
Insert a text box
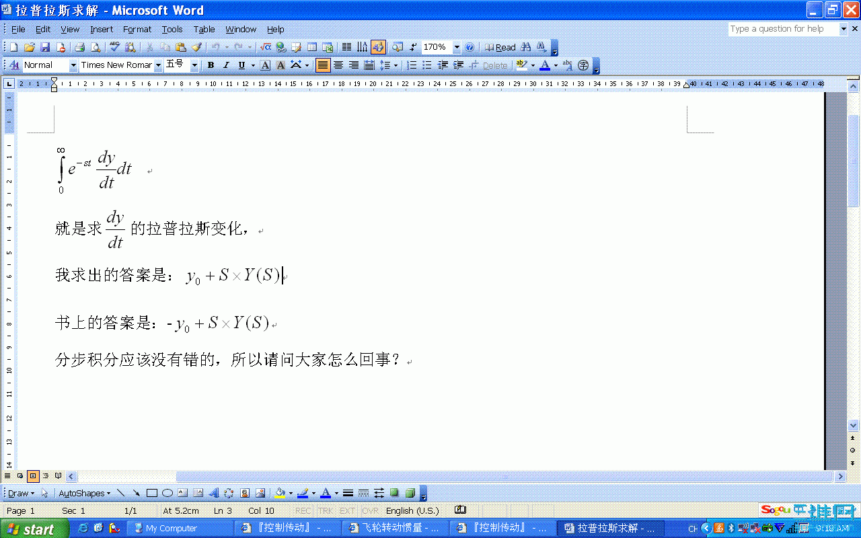point(182,493)
